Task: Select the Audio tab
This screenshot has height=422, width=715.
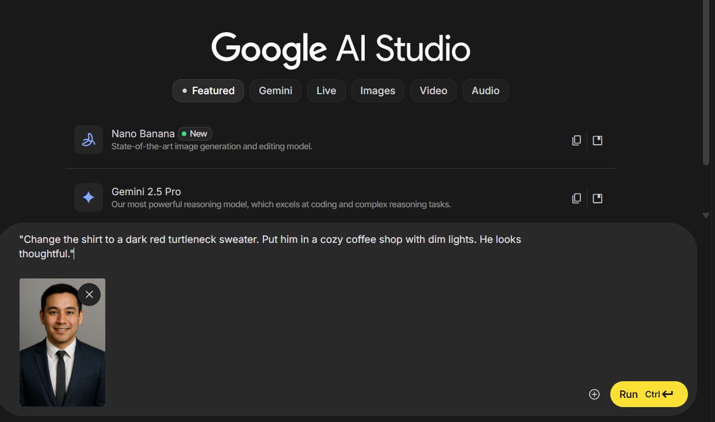Action: (x=485, y=91)
